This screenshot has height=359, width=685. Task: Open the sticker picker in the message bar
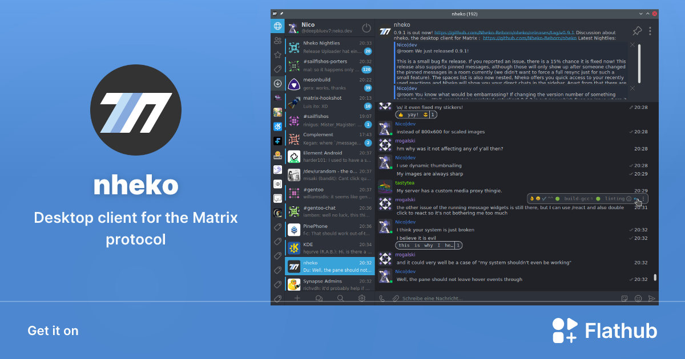pos(624,298)
